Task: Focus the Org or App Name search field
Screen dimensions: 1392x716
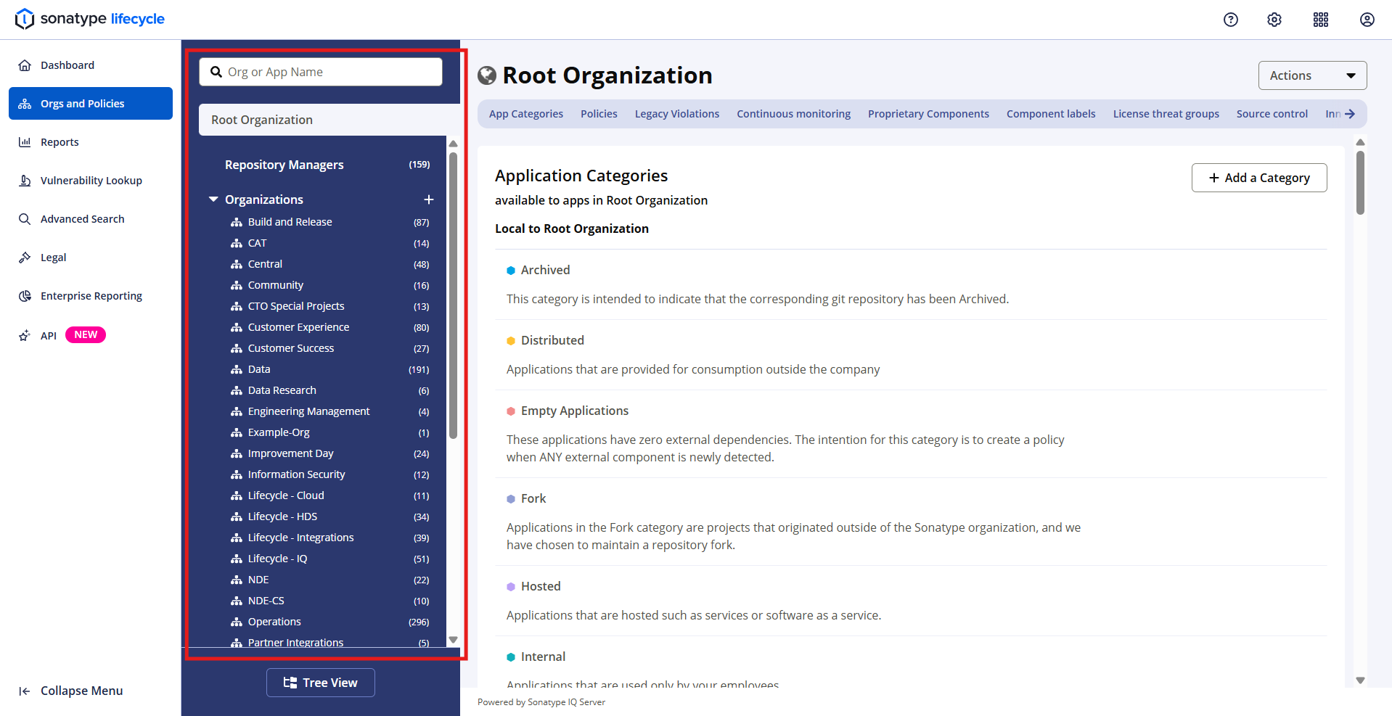Action: (x=321, y=72)
